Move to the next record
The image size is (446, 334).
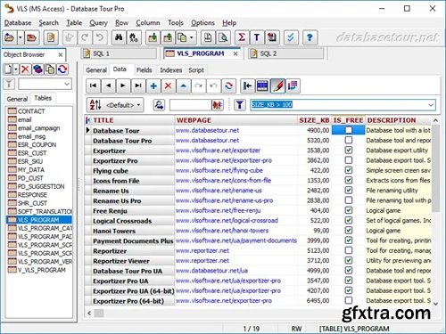(123, 86)
